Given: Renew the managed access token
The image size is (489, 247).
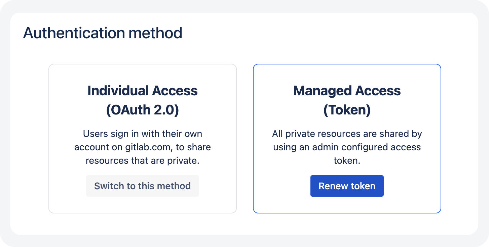Looking at the screenshot, I should pos(347,186).
